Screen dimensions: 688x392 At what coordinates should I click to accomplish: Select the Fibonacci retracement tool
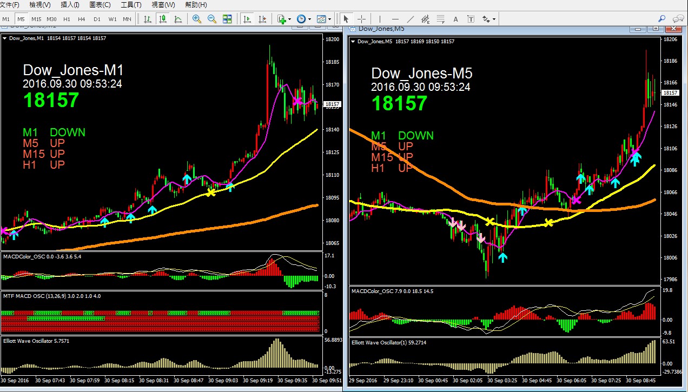(441, 19)
